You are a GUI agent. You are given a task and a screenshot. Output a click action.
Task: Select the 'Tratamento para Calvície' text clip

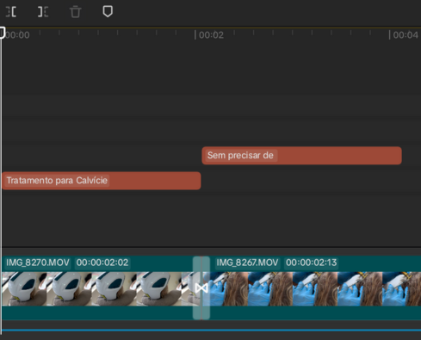pyautogui.click(x=102, y=181)
